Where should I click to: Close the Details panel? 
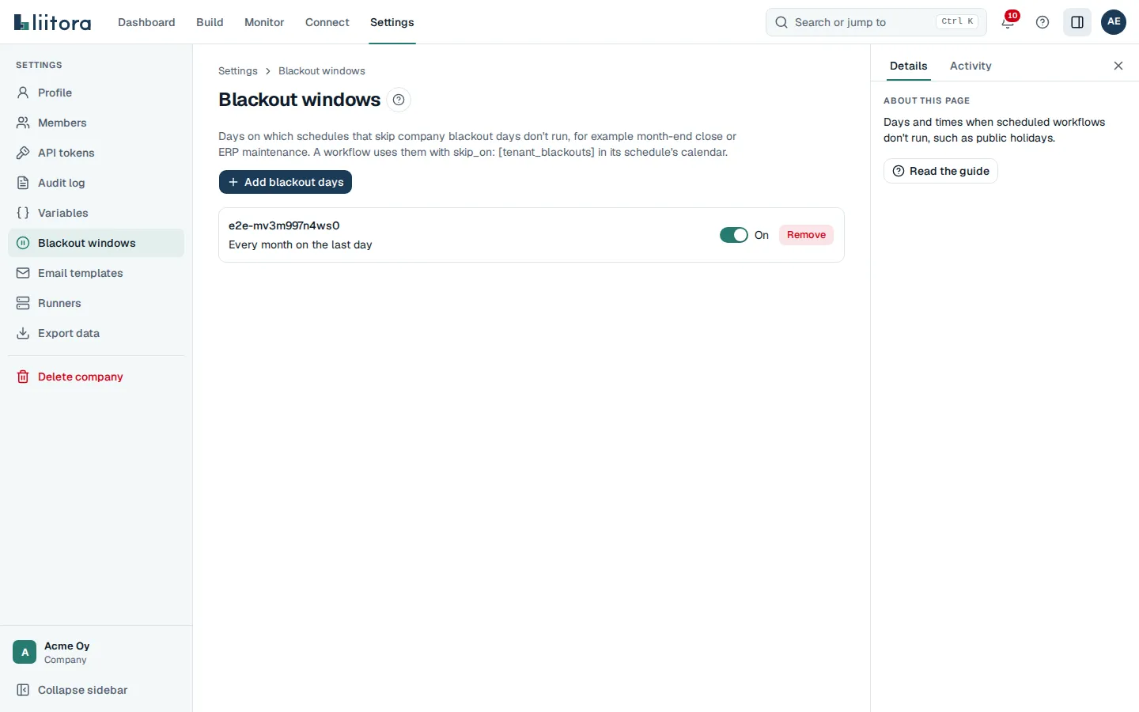(1118, 66)
